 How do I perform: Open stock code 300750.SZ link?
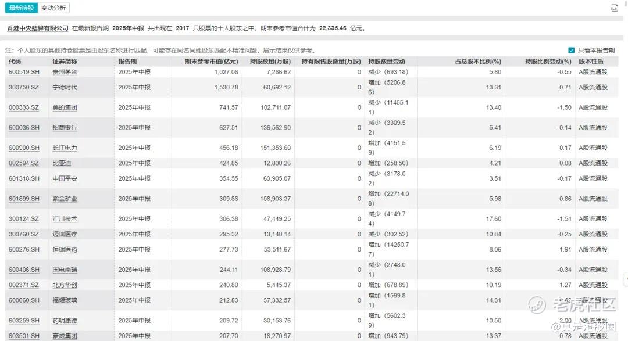(24, 87)
